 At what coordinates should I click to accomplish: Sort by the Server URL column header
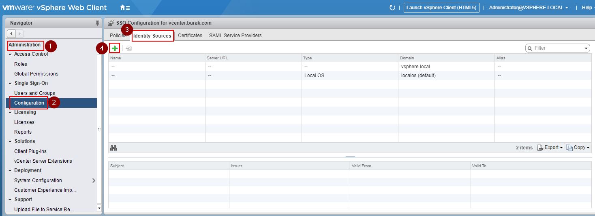tap(253, 58)
